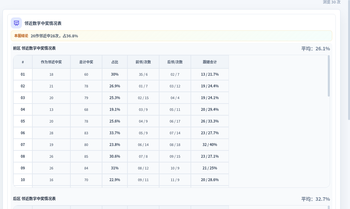350x209 pixels.
Task: Click the 本图结论 conclusion label
Action: [21, 36]
